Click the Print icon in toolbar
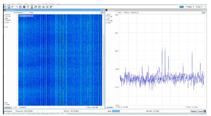 click(20, 7)
